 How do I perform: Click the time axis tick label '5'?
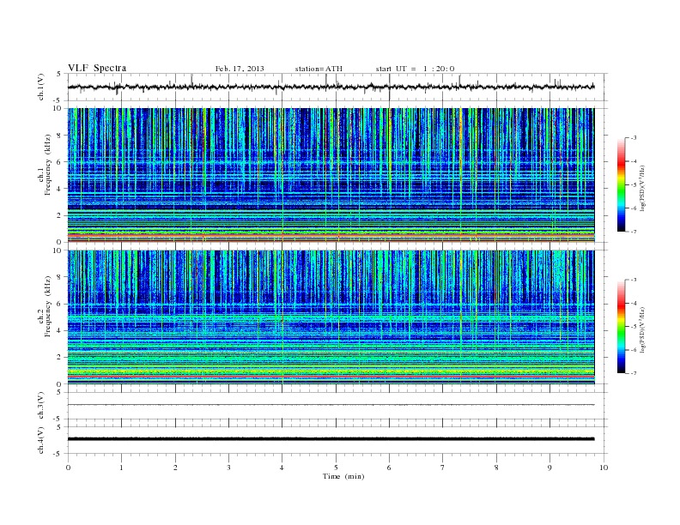tap(336, 468)
